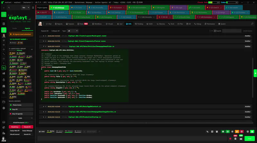Screen dimensions: 257x143
Task: Click the Phone Access button
Action: click(21, 105)
